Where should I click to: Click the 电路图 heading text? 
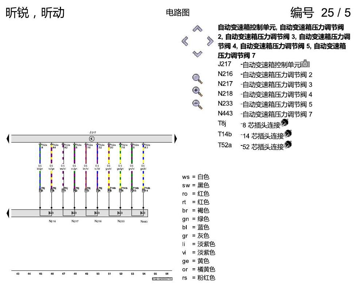[178, 12]
